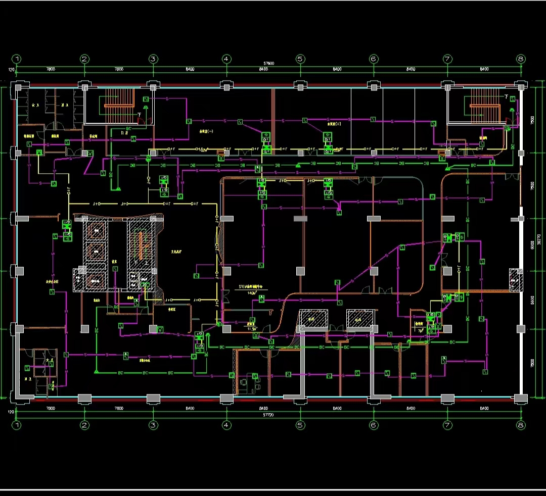Select the bottom grid axis bubble 4
The width and height of the screenshot is (546, 496).
(x=226, y=425)
